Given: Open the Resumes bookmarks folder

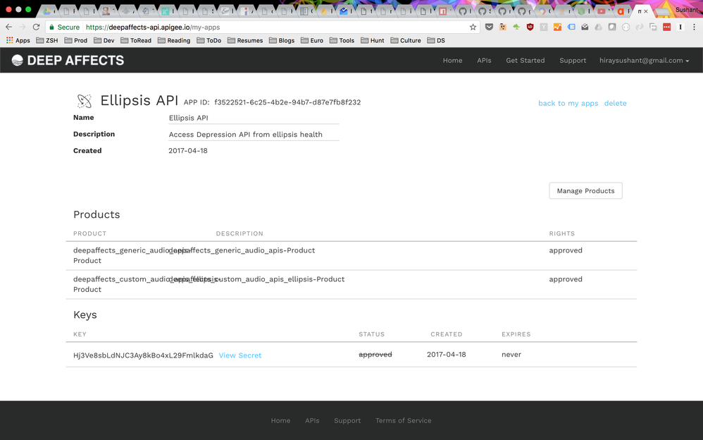Looking at the screenshot, I should point(245,40).
